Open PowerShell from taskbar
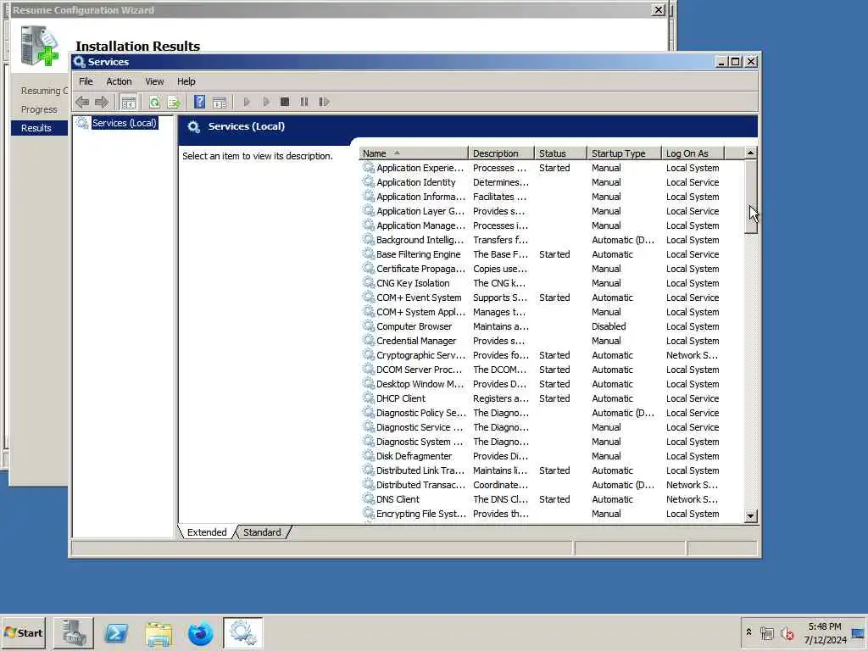Screen dimensions: 868x651 pos(116,633)
